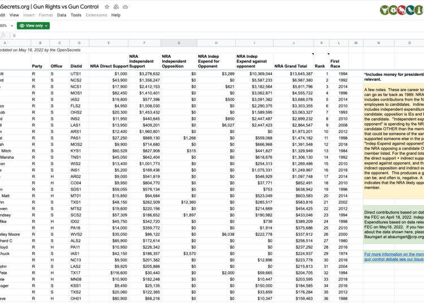Select the NRA Grand Total header cell

point(293,62)
